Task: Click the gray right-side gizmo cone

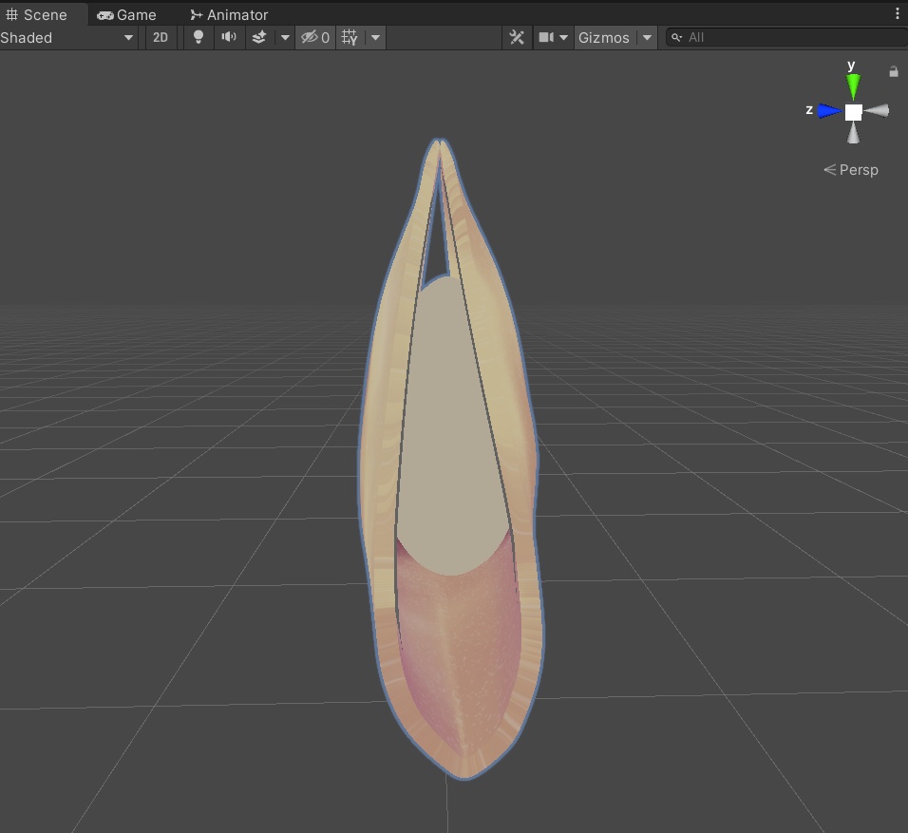Action: (x=877, y=110)
